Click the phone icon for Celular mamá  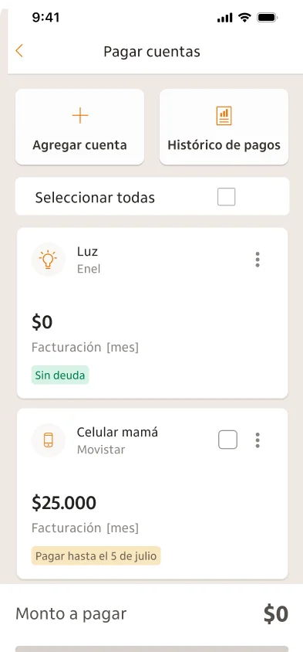click(48, 440)
